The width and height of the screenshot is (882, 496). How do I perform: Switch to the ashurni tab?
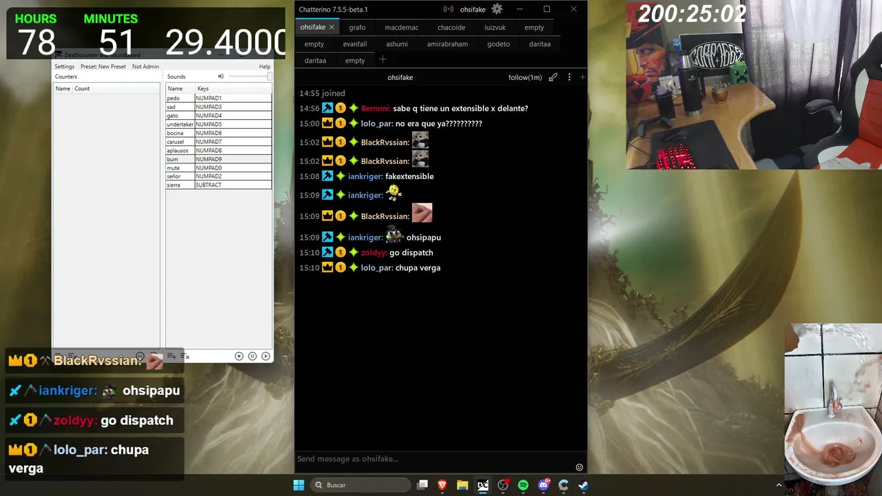pyautogui.click(x=397, y=44)
